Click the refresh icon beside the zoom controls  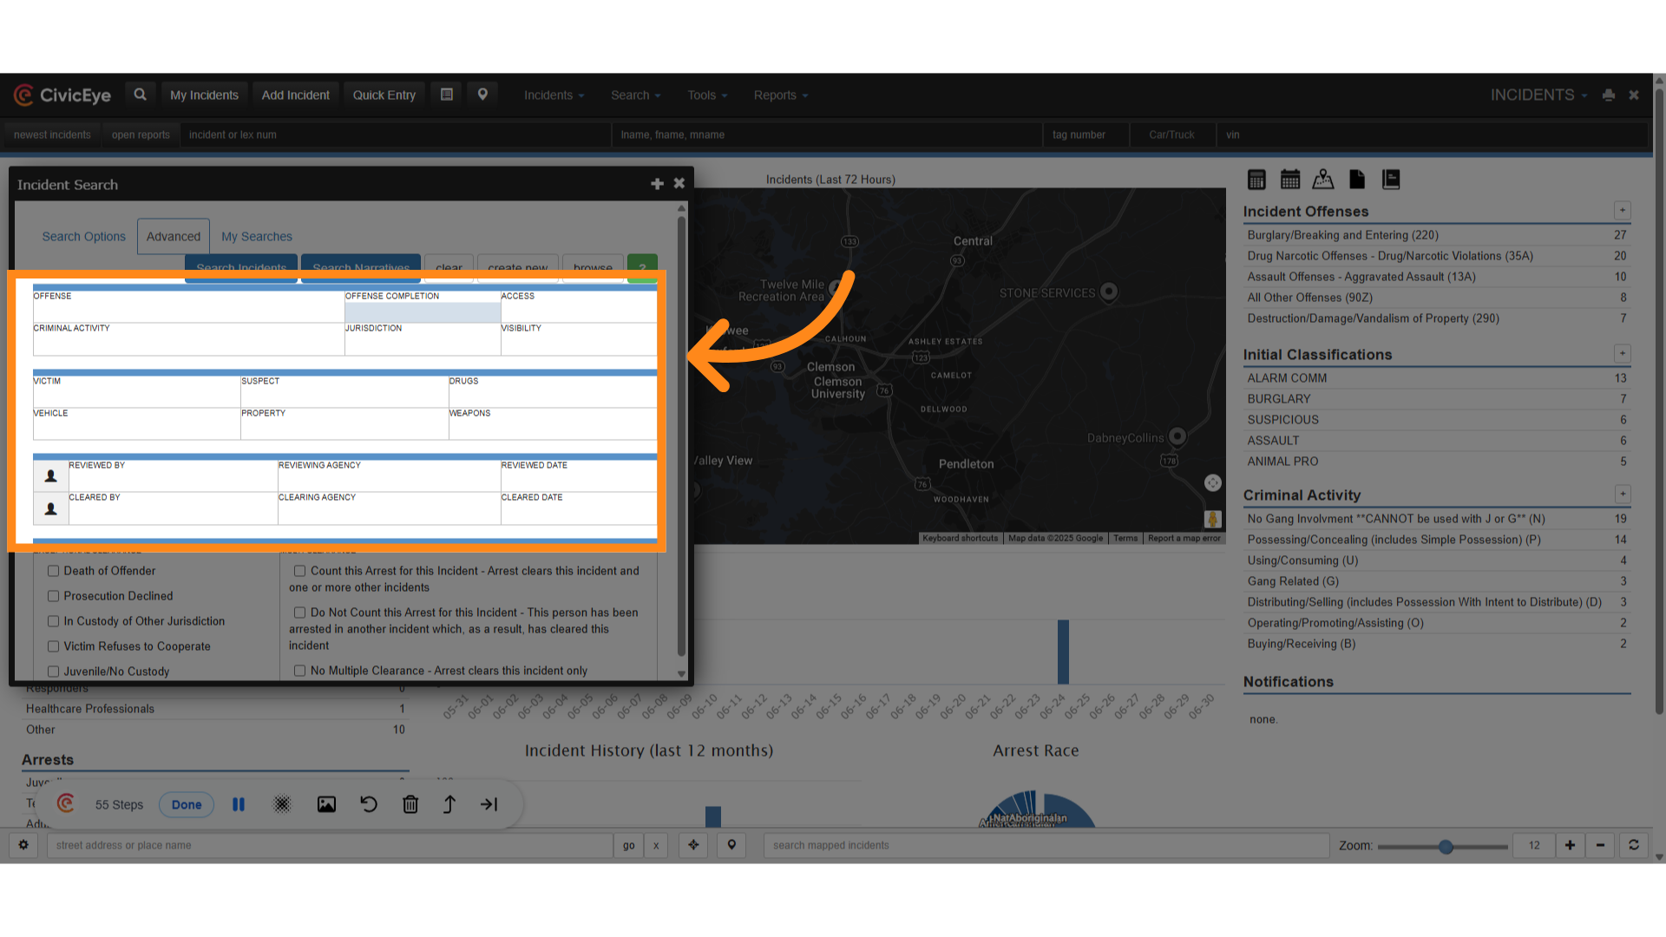(1634, 845)
